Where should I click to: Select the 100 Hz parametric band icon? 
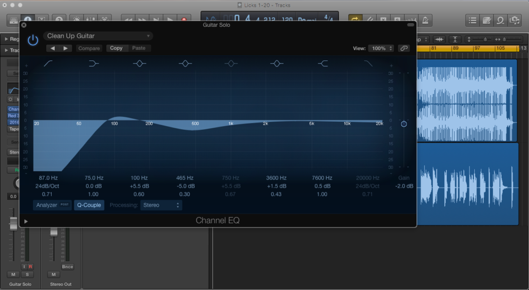click(139, 63)
